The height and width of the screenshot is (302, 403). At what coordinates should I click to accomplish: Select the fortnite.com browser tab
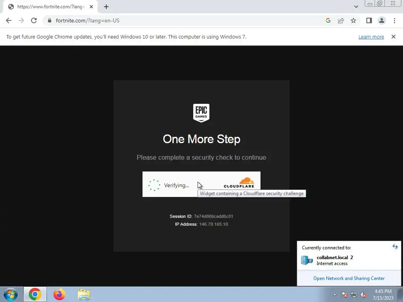(50, 7)
